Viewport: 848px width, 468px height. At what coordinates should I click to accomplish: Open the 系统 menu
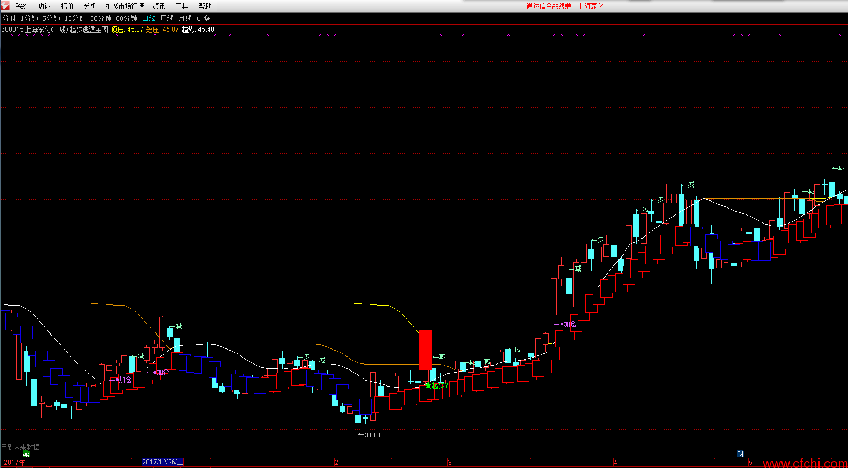coord(21,6)
